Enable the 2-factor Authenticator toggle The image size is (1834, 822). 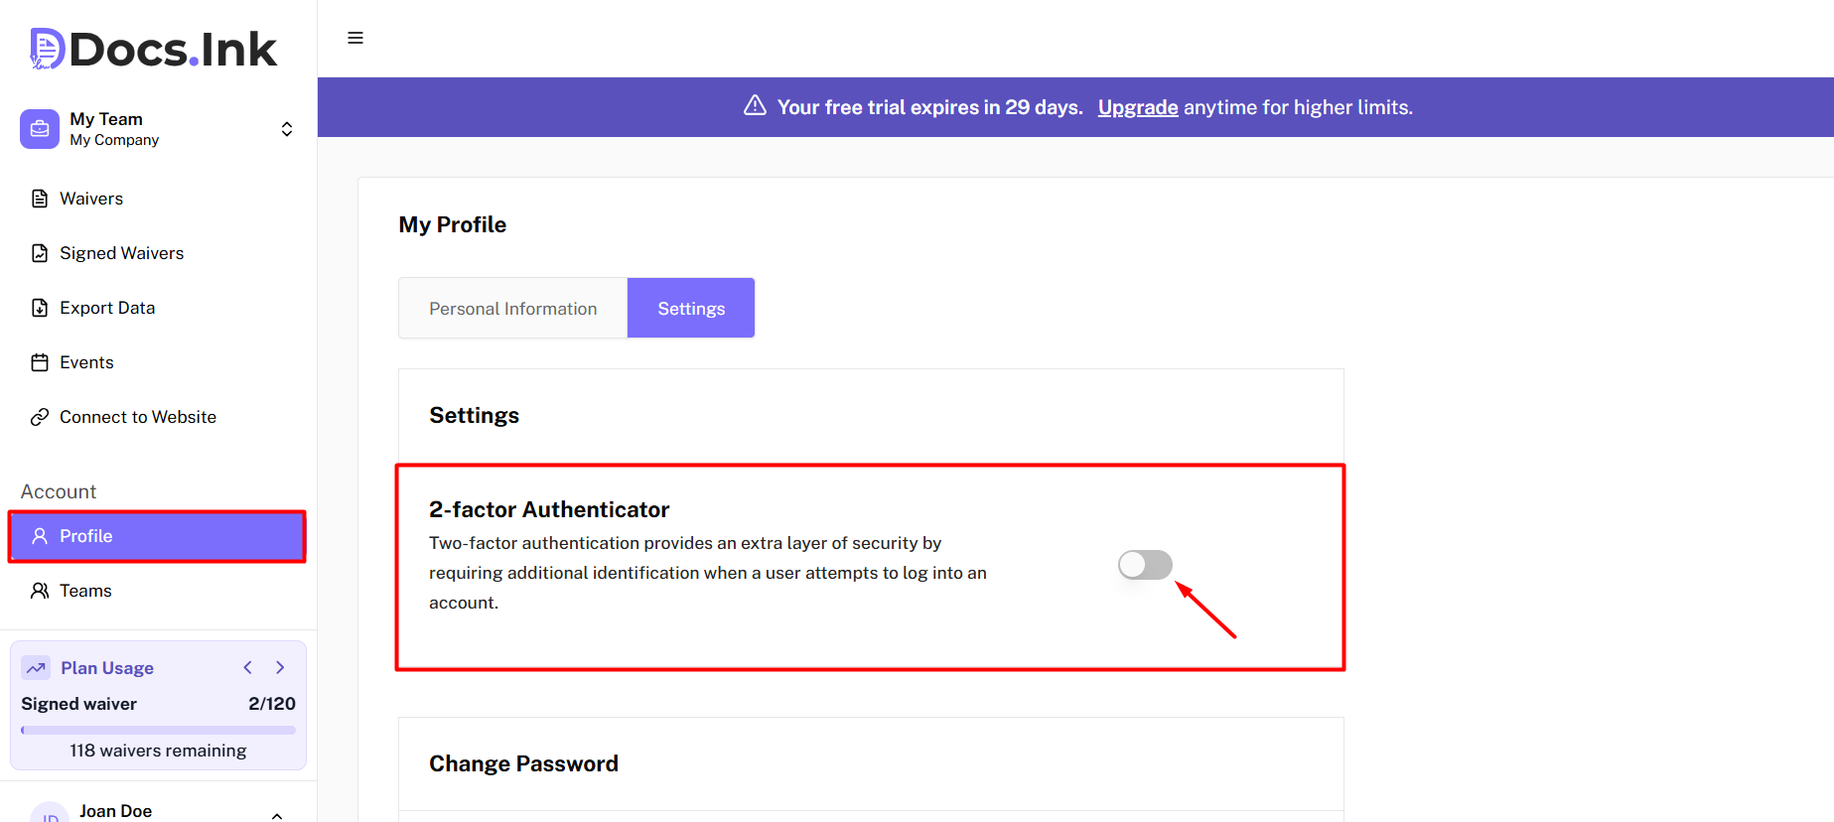coord(1145,565)
